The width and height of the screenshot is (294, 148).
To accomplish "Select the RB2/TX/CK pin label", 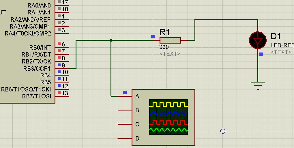I will point(36,61).
